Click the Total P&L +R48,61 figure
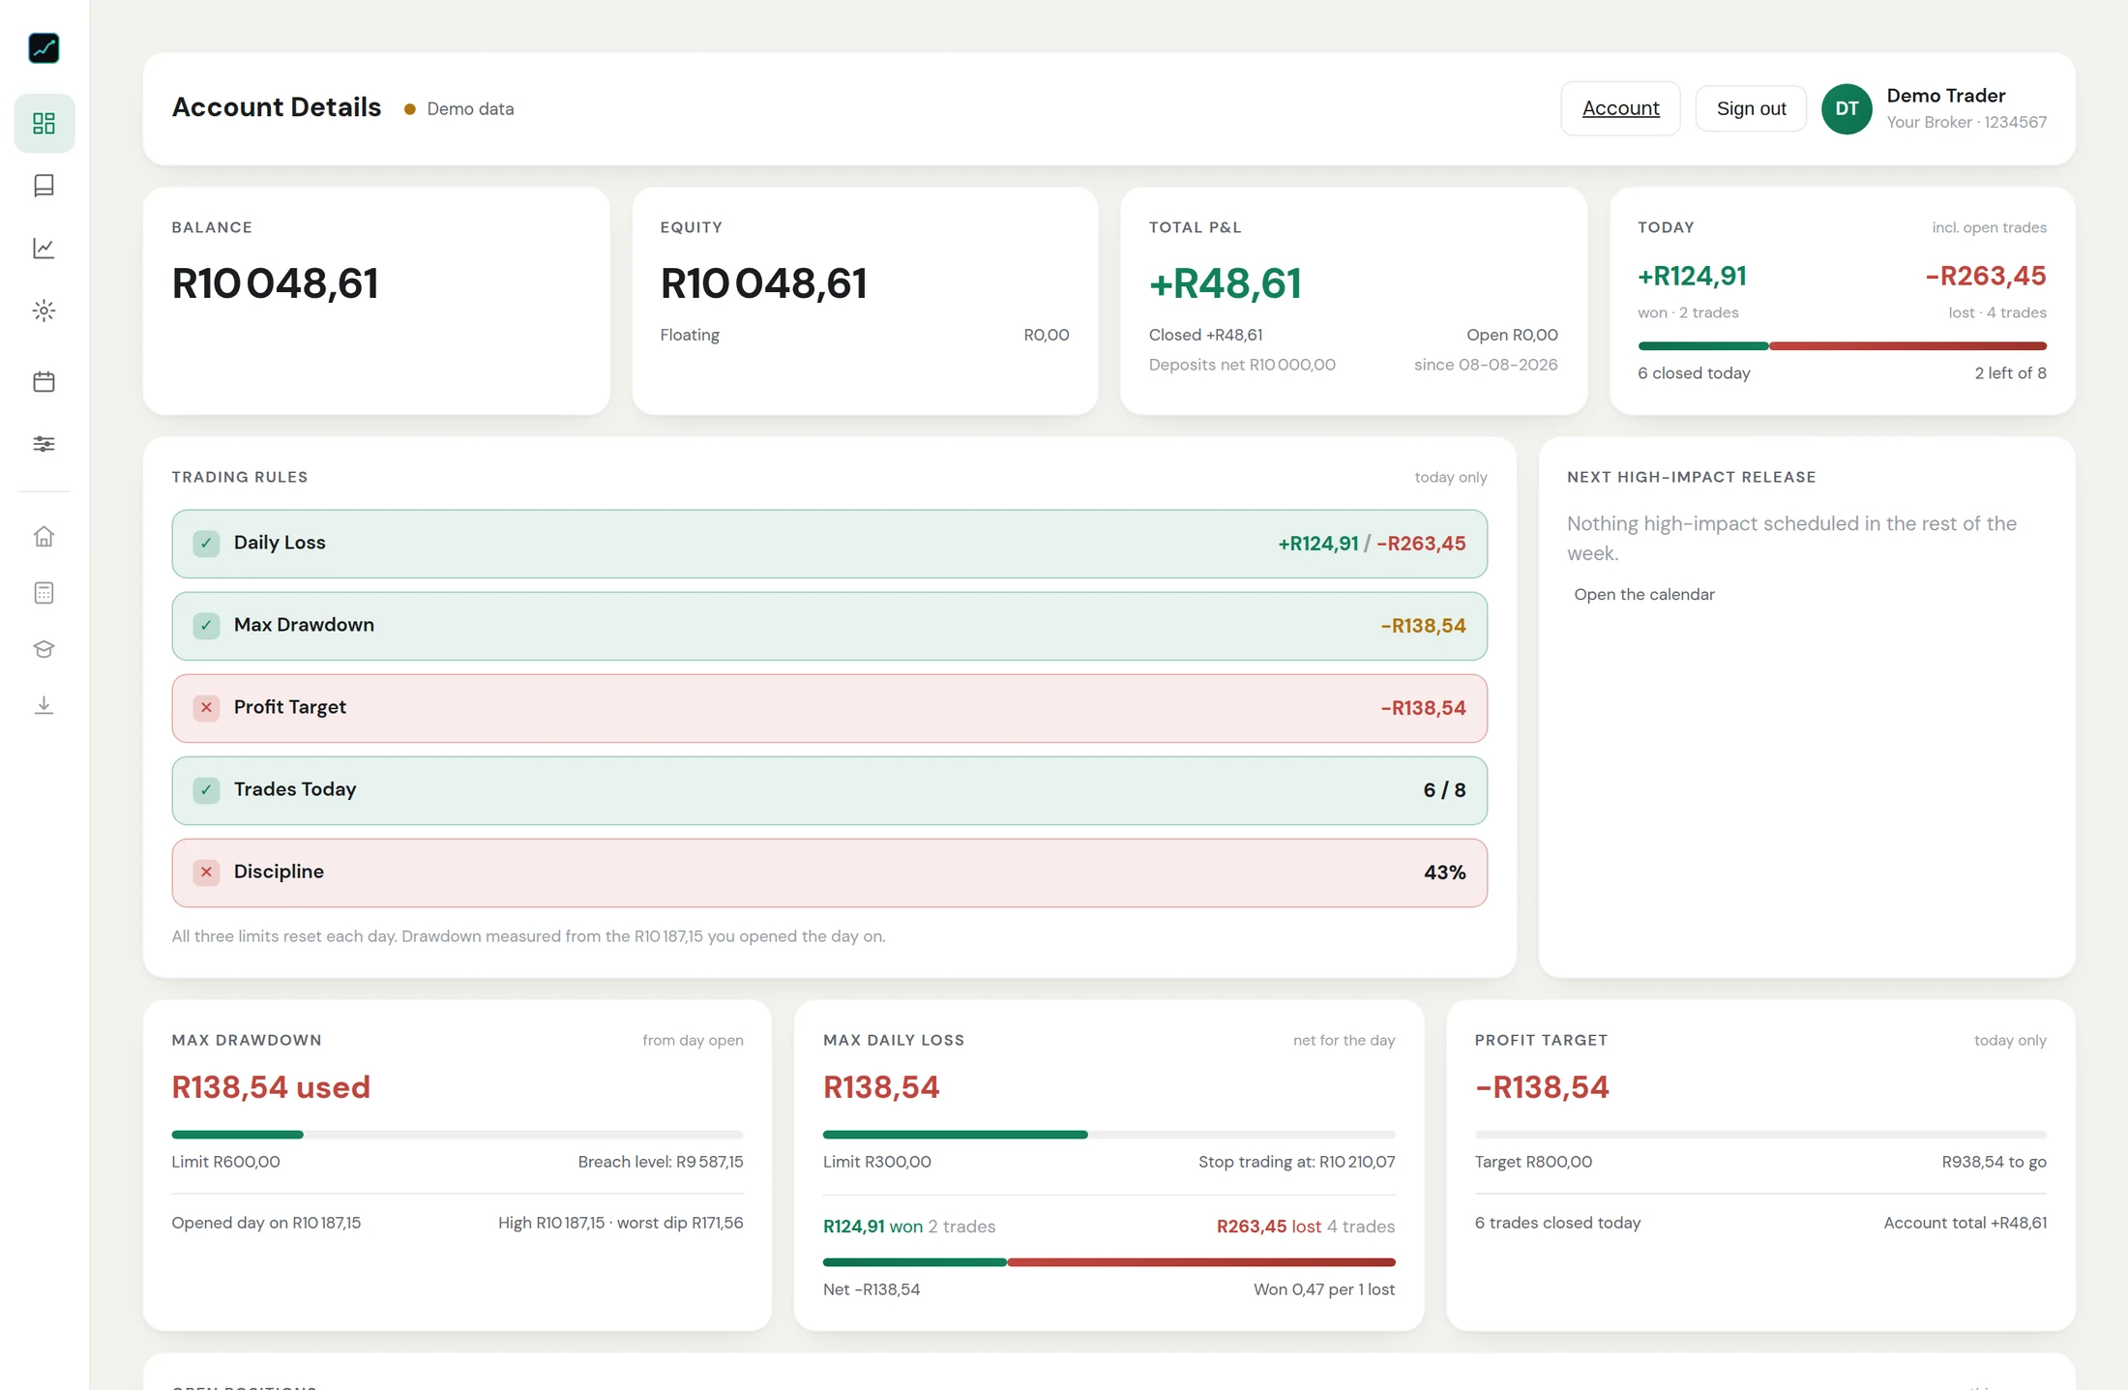Screen dimensions: 2128x1390 click(1225, 283)
